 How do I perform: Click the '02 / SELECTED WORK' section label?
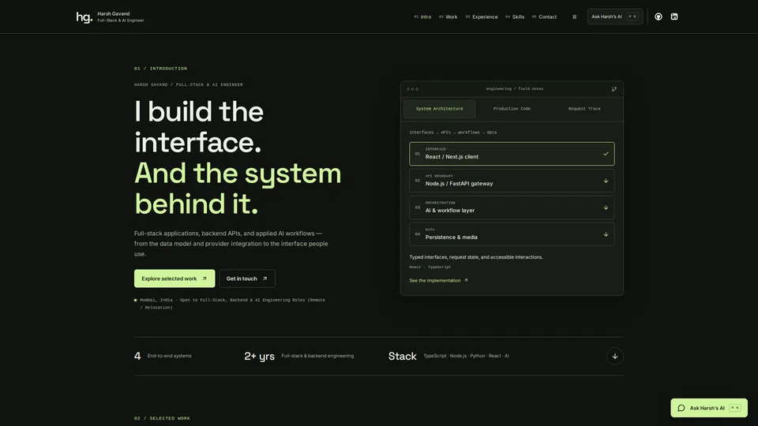click(162, 418)
